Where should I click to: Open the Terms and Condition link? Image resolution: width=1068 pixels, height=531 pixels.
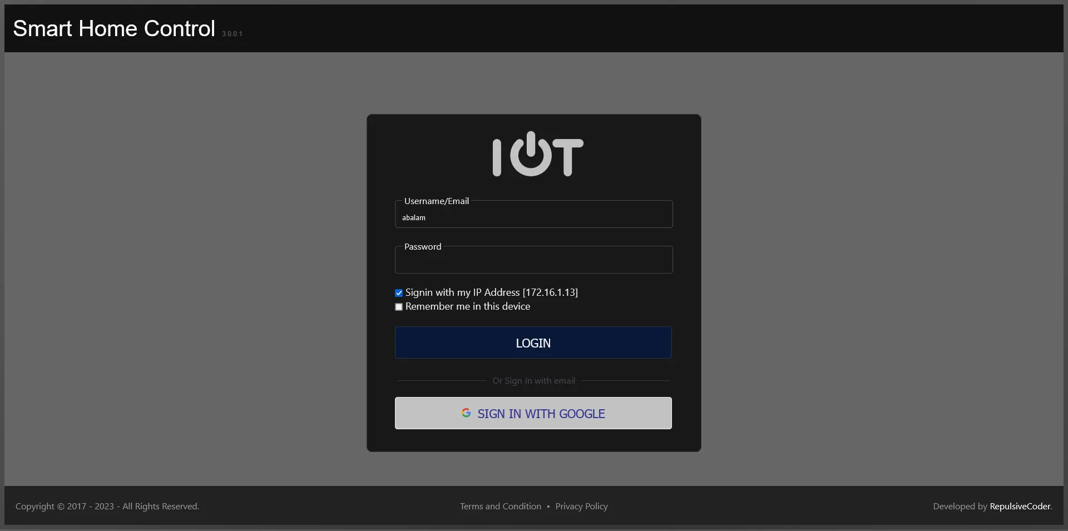500,507
